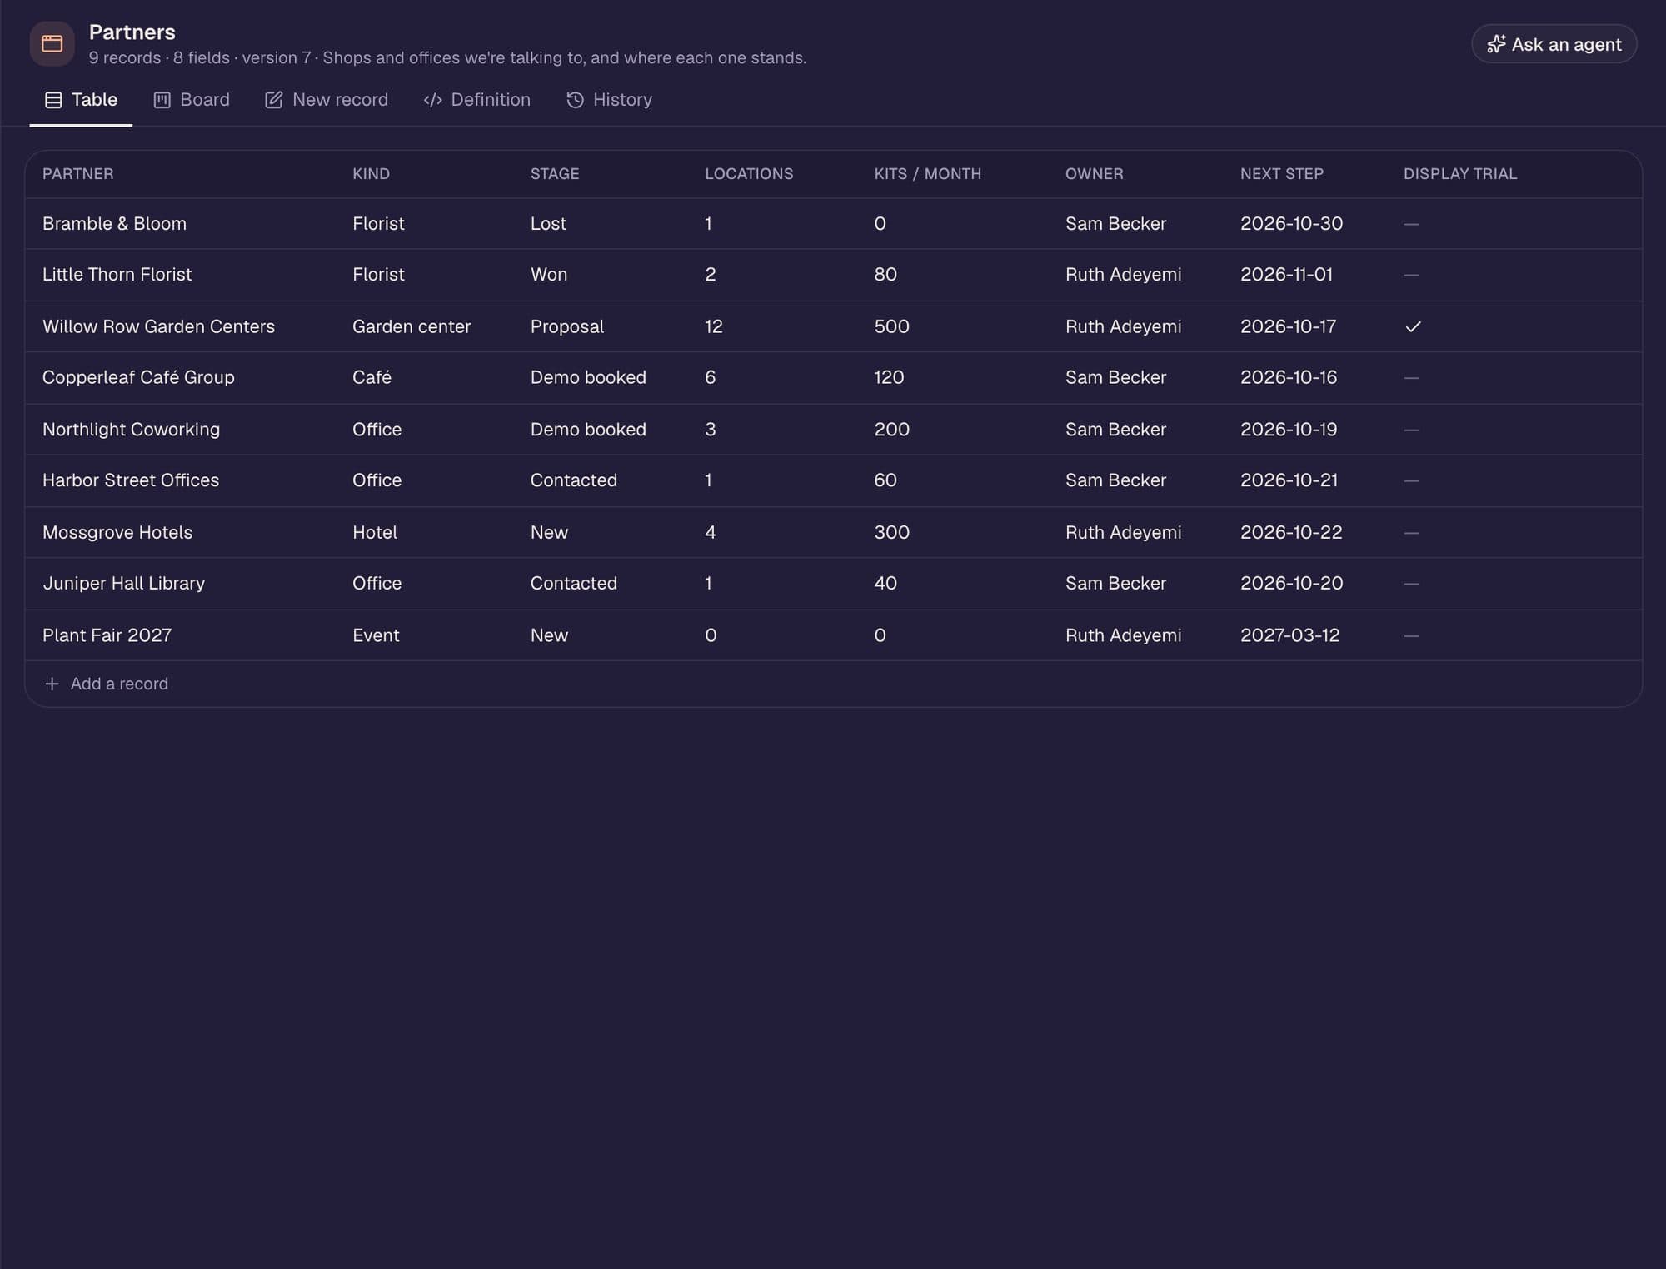Image resolution: width=1666 pixels, height=1269 pixels.
Task: Click the Partners app icon in header
Action: (x=52, y=44)
